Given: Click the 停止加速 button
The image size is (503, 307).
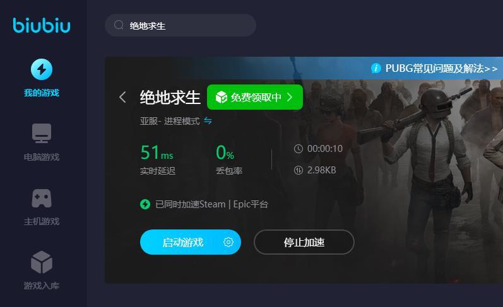Looking at the screenshot, I should (x=304, y=242).
